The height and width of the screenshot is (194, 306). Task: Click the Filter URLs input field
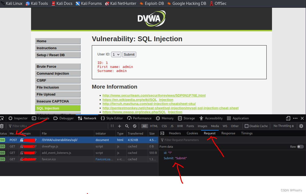coord(58,126)
